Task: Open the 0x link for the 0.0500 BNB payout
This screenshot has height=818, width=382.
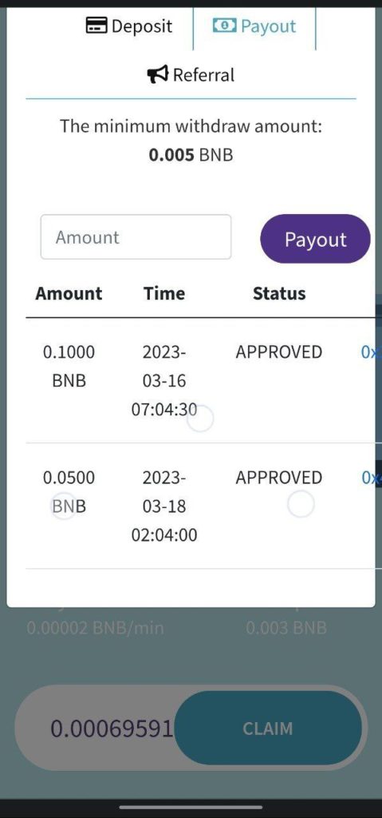Action: 371,478
